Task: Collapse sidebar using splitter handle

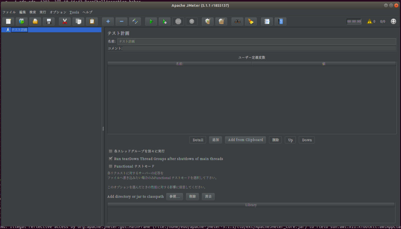Action: coord(103,129)
